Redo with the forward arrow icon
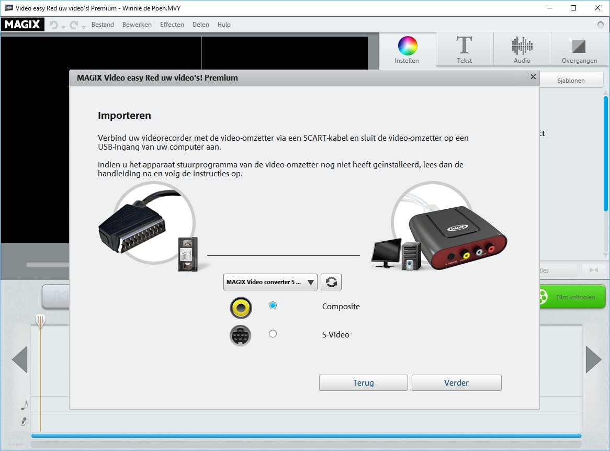This screenshot has width=610, height=451. tap(74, 25)
